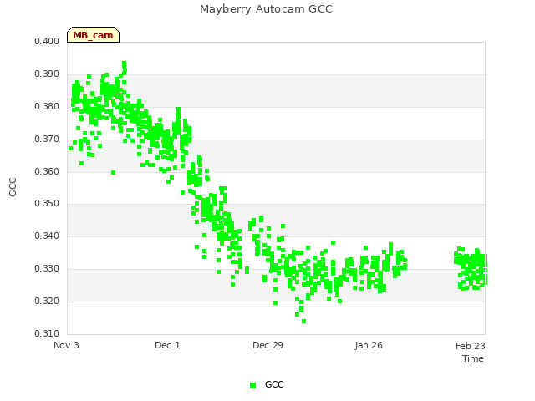Click the chart title Mayberry Autocam GCC

click(266, 9)
